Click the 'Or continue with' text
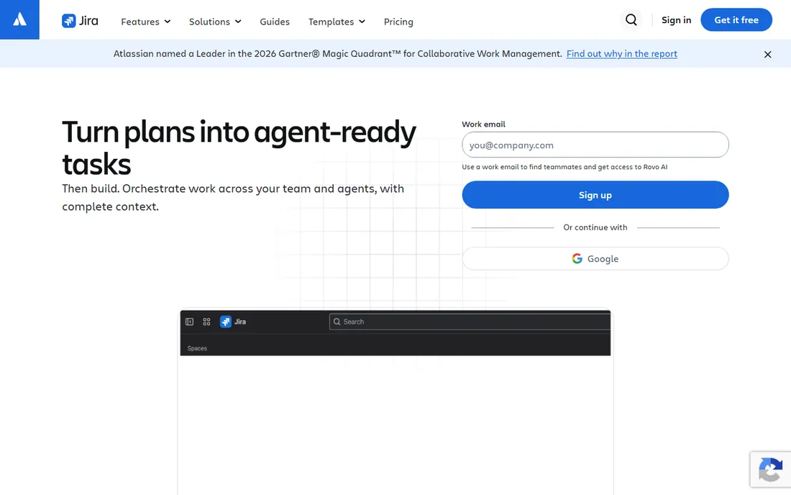The height and width of the screenshot is (495, 791). [x=595, y=227]
